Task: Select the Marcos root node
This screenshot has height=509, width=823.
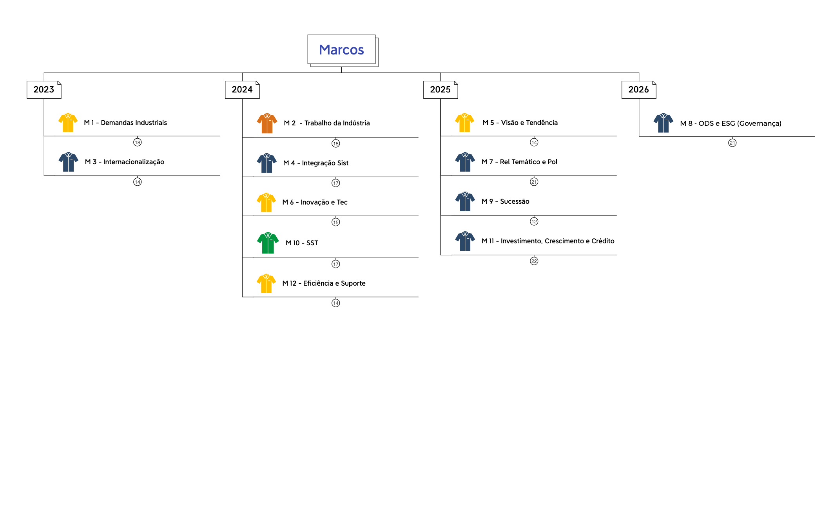Action: 341,50
